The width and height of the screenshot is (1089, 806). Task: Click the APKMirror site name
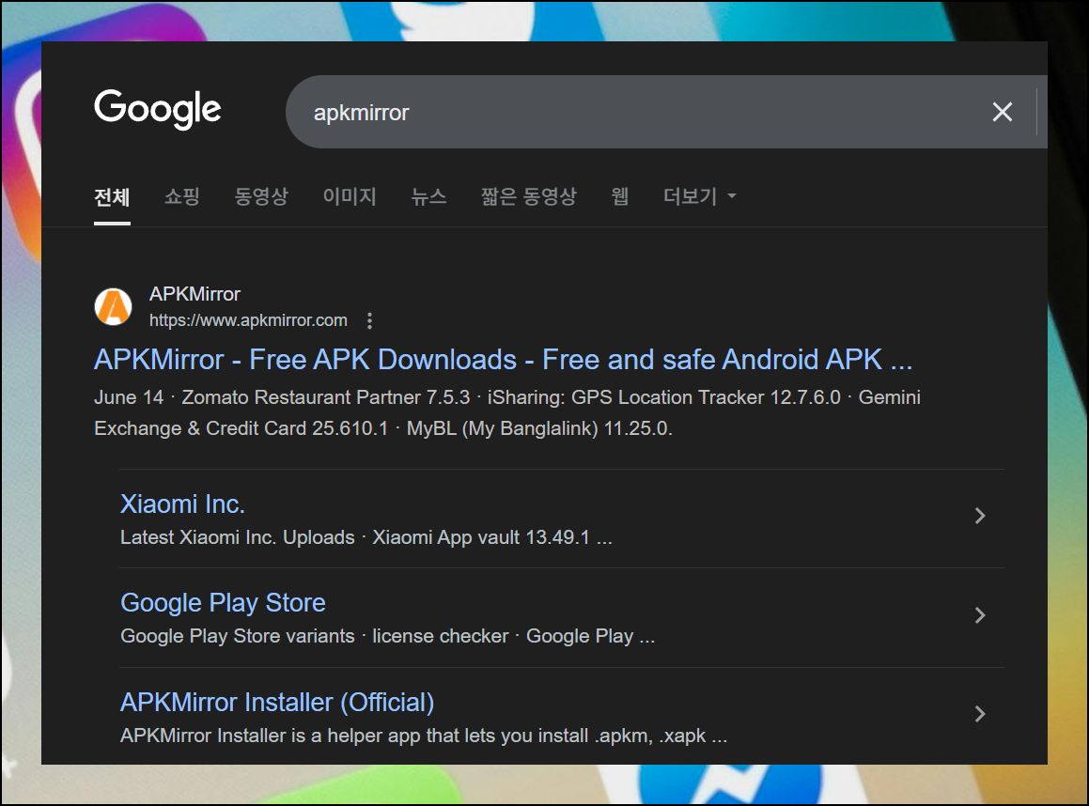(x=194, y=294)
